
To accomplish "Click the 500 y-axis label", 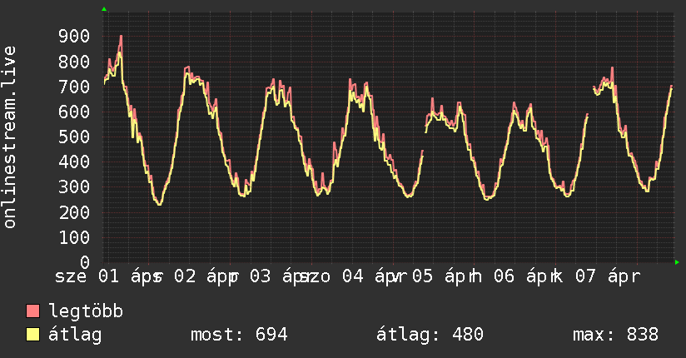I will click(x=74, y=137).
